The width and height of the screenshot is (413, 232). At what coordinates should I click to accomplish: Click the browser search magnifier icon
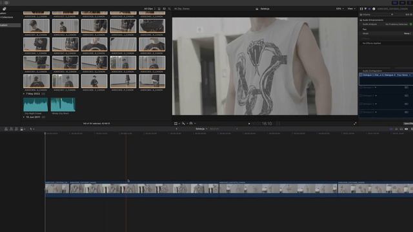pos(169,8)
